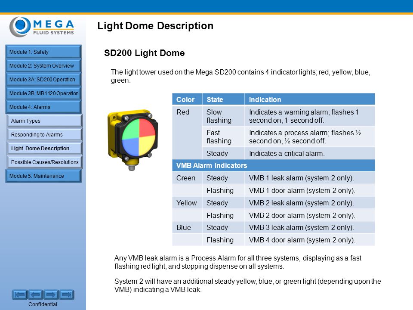Click the SD200 Light Dome subheading
Viewport: 413px width, 310px height.
click(x=145, y=53)
